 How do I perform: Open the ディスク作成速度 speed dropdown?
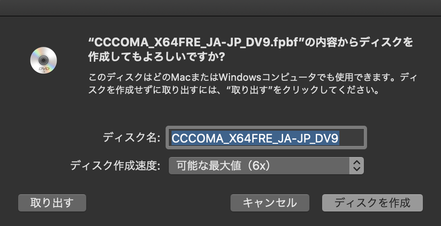coord(266,166)
